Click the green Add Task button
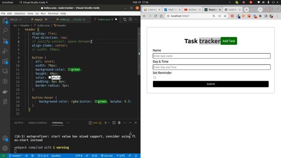This screenshot has width=281, height=158. point(229,41)
